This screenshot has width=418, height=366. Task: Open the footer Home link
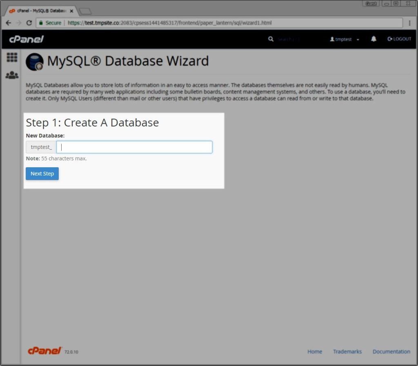coord(315,352)
